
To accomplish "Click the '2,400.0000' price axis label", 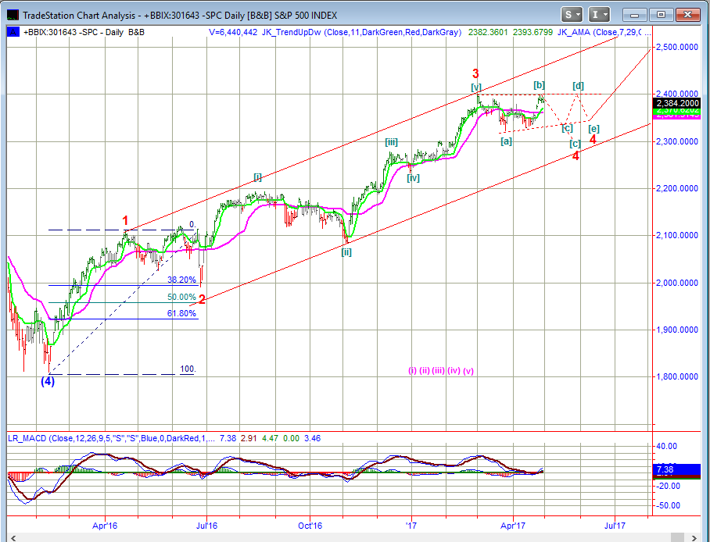I will tap(677, 94).
